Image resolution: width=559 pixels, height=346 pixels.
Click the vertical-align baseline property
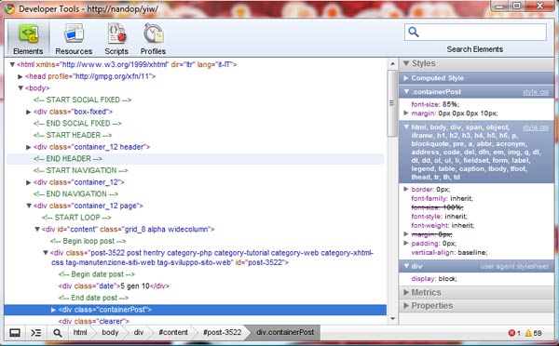tap(449, 252)
